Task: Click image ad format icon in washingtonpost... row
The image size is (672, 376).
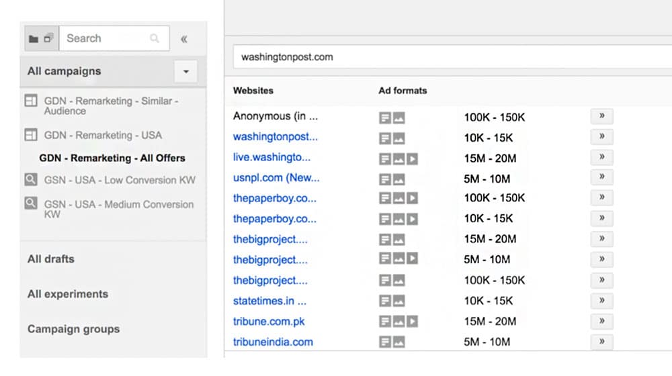Action: pos(399,138)
